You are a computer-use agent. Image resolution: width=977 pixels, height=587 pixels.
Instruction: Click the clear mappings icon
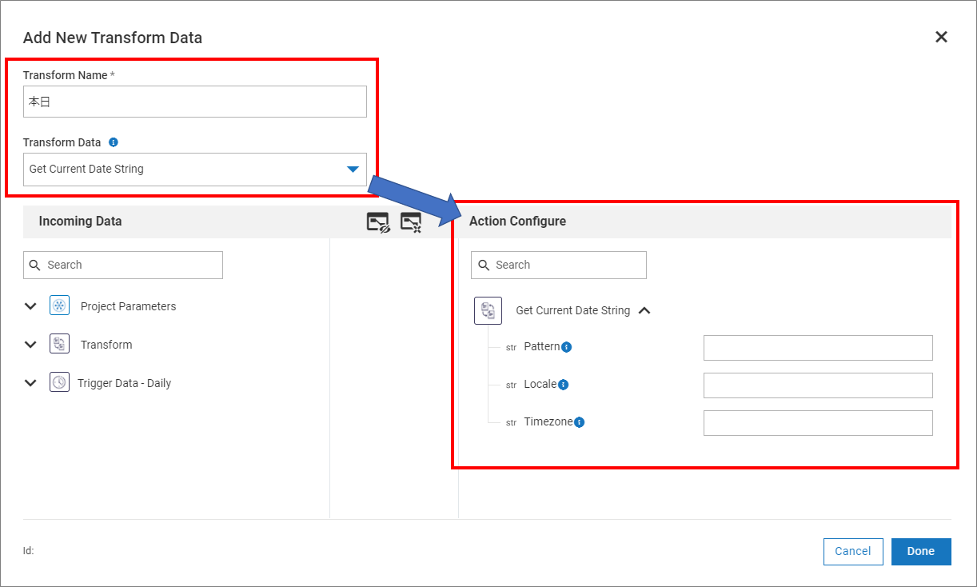pyautogui.click(x=411, y=222)
